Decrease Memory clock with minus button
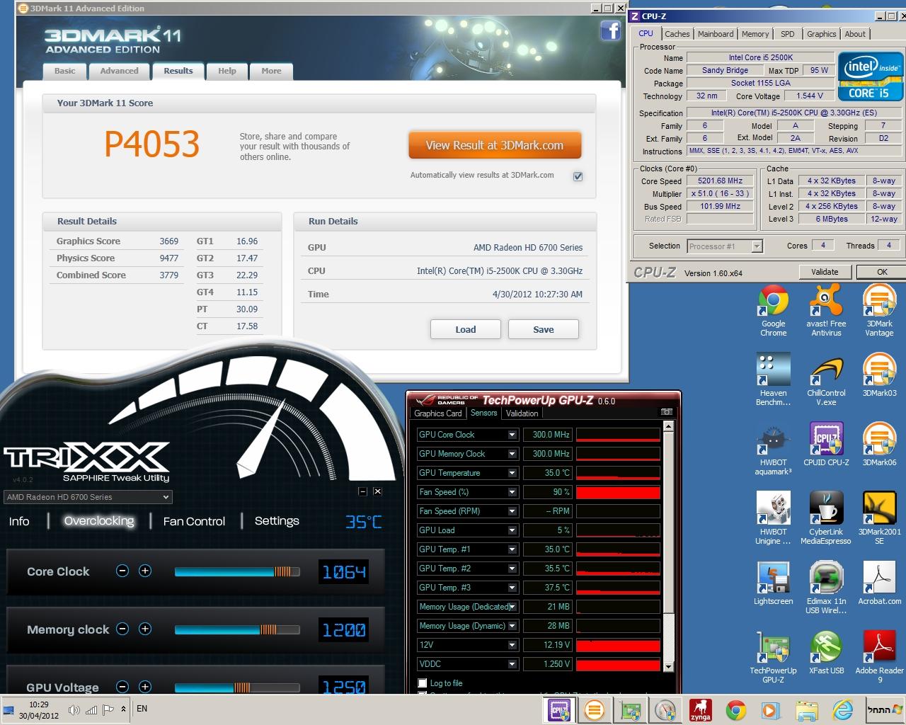The image size is (906, 725). tap(122, 629)
